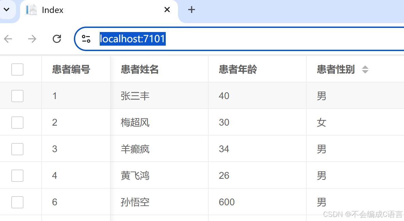Viewport: 404px width, 221px height.
Task: Toggle the select-all header checkbox
Action: click(x=17, y=69)
